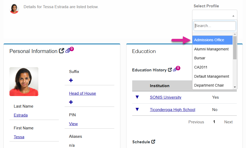Go to Next education history page
Image resolution: width=246 pixels, height=148 pixels.
(228, 122)
